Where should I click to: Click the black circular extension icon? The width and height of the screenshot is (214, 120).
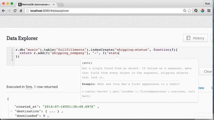tap(196, 11)
